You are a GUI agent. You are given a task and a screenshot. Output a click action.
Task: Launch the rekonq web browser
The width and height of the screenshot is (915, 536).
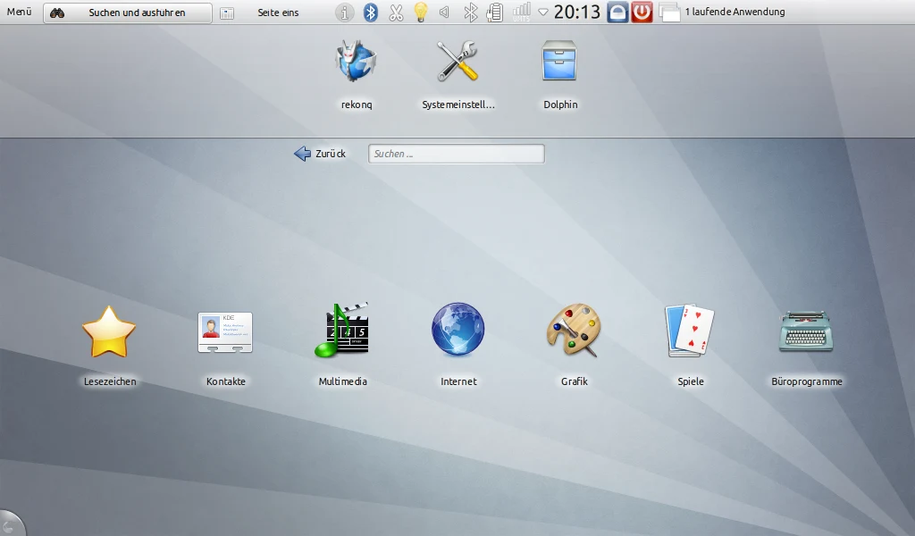click(x=356, y=62)
